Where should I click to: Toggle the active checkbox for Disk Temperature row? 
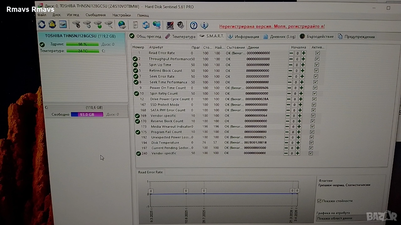311,142
